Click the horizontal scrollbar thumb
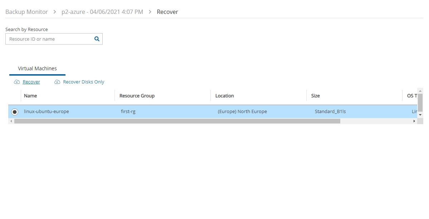The image size is (429, 219). [177, 121]
